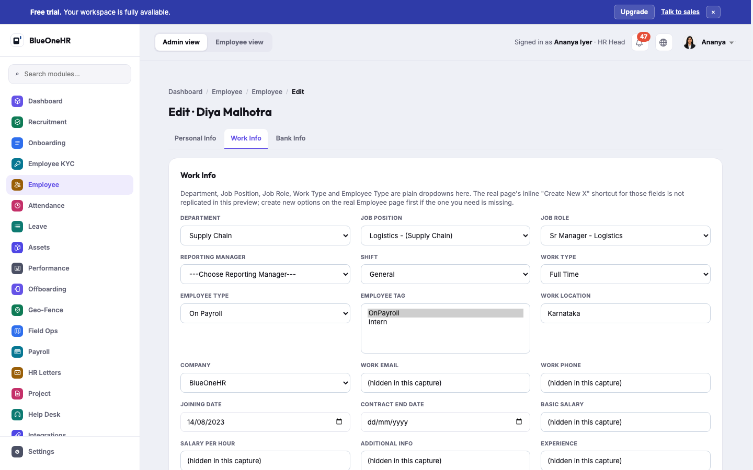This screenshot has height=470, width=753.
Task: Open the Geo-Fence location pin icon
Action: (17, 310)
